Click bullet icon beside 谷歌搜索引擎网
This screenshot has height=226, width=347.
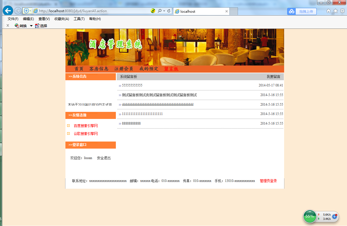pos(68,134)
